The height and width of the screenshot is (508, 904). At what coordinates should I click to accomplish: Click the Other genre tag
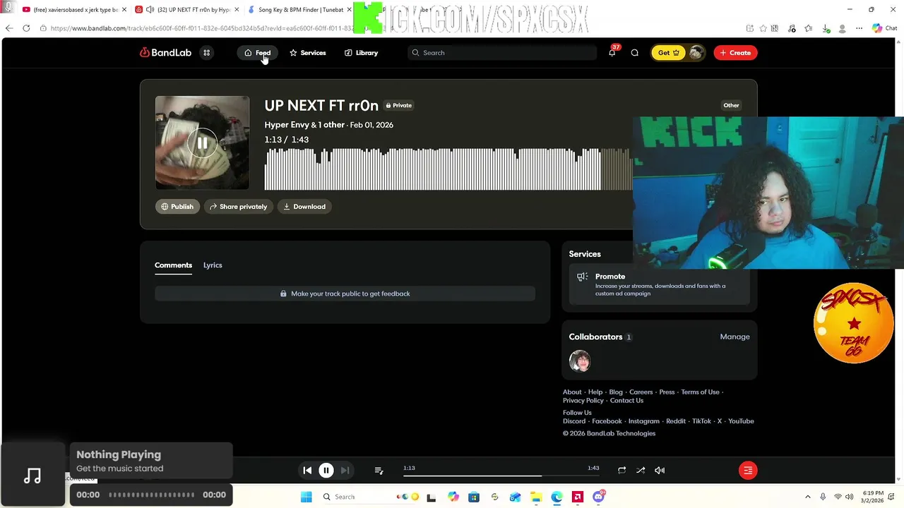(731, 106)
